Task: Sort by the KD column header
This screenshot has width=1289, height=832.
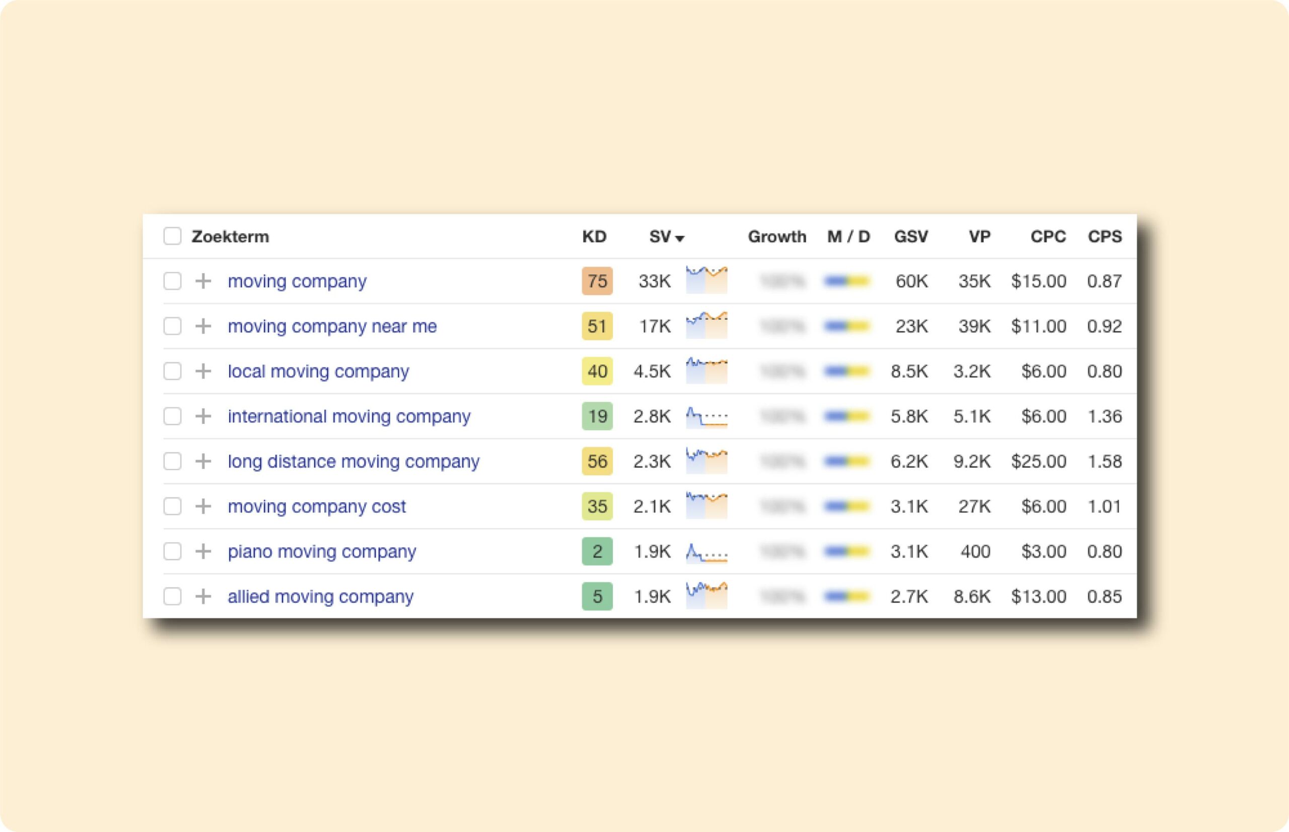Action: coord(594,237)
